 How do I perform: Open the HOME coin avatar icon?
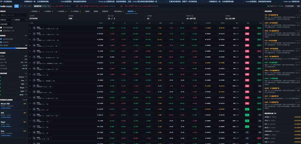34,28
